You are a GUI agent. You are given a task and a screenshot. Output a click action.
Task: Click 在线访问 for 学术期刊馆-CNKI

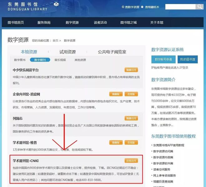(x=131, y=160)
